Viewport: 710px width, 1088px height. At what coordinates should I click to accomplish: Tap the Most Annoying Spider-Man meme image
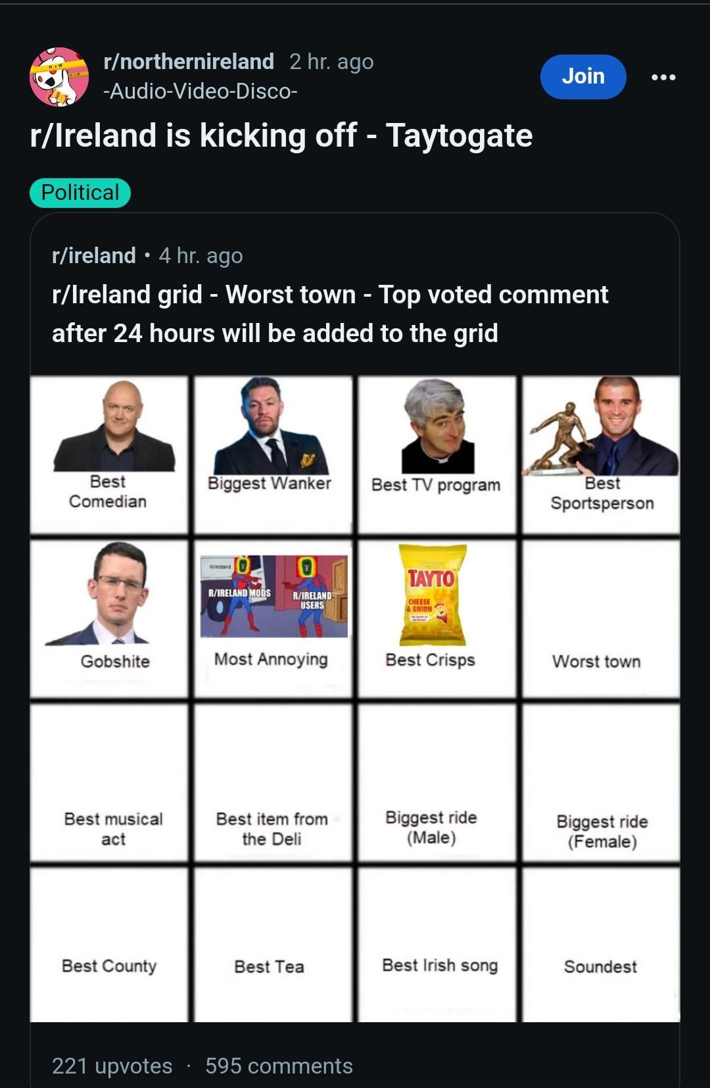point(274,596)
